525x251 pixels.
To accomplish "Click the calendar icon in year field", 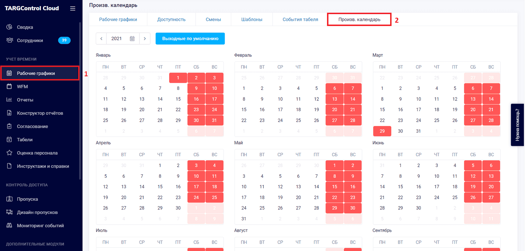I will (132, 39).
